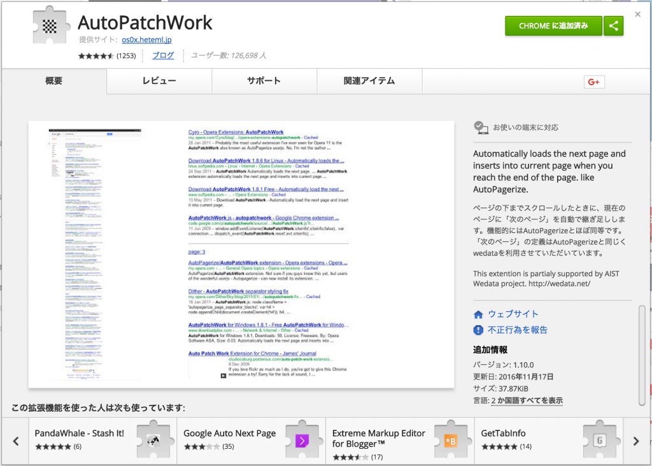Open the GetTabInfo title
Image resolution: width=652 pixels, height=466 pixels.
503,433
